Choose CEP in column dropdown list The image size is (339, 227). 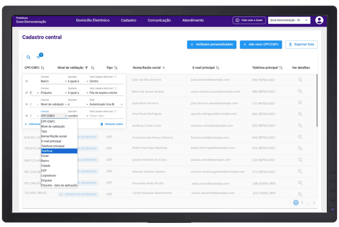click(x=59, y=171)
